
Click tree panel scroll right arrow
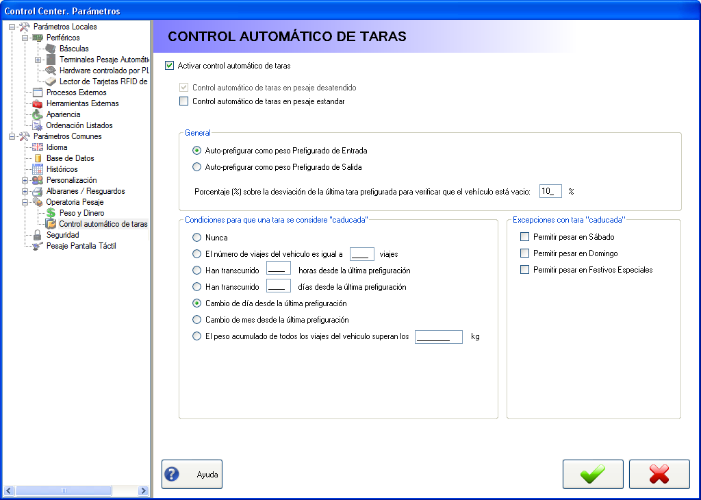[143, 490]
